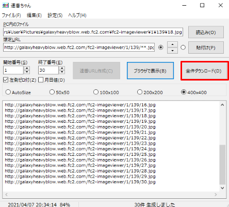Open the 設定(S) menu

(x=55, y=15)
